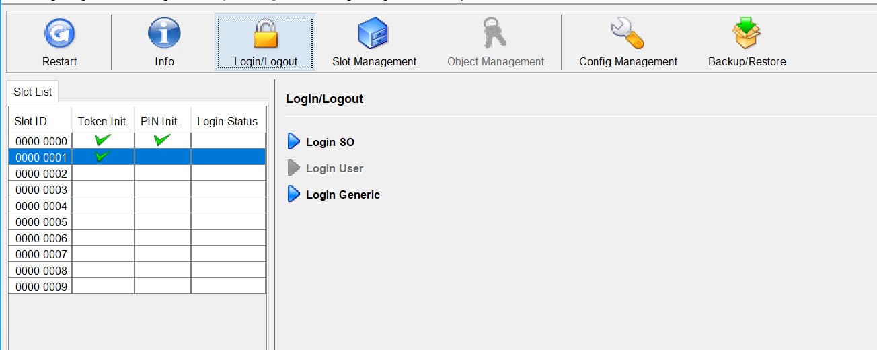
Task: Click the blue arrow beside Login SO
Action: point(293,142)
